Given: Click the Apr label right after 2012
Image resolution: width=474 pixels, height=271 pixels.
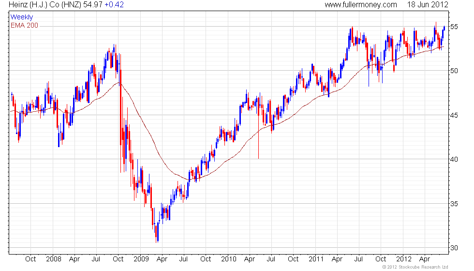Looking at the screenshot, I should (425, 259).
